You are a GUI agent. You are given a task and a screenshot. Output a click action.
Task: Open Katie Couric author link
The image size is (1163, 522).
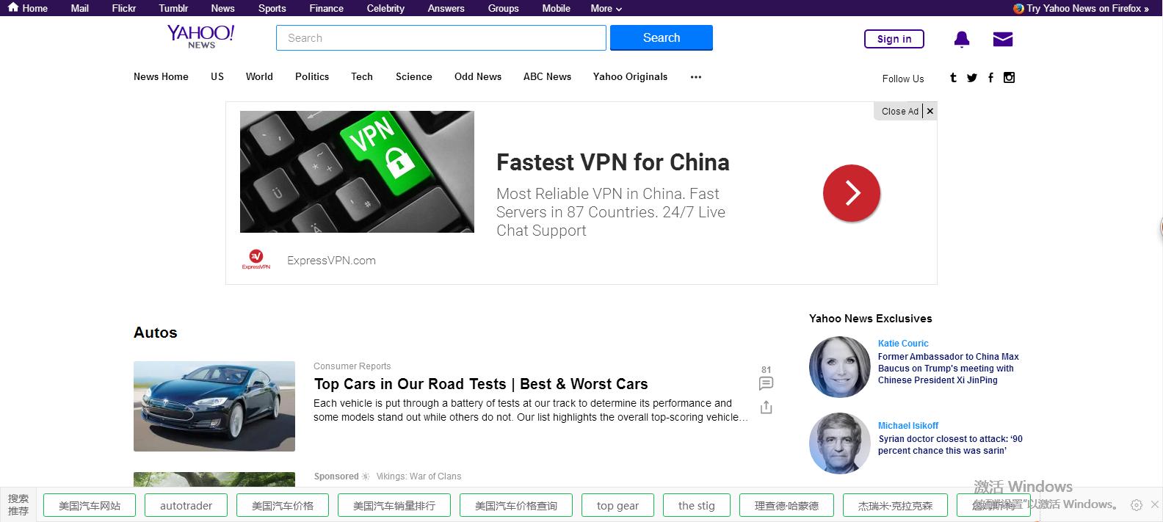(x=903, y=343)
